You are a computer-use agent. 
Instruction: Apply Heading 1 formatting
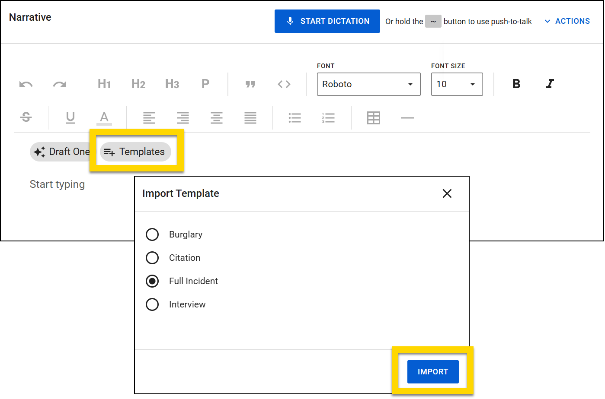(x=104, y=84)
